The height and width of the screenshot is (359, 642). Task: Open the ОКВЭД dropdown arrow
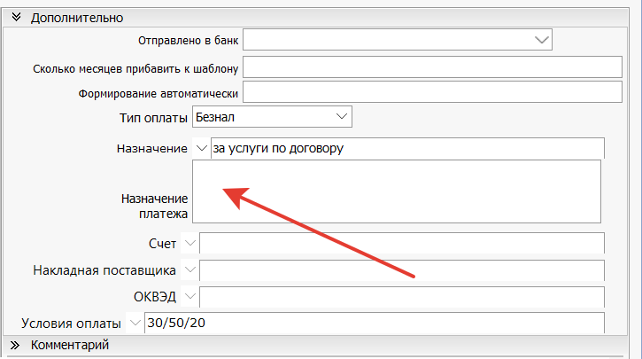click(190, 296)
